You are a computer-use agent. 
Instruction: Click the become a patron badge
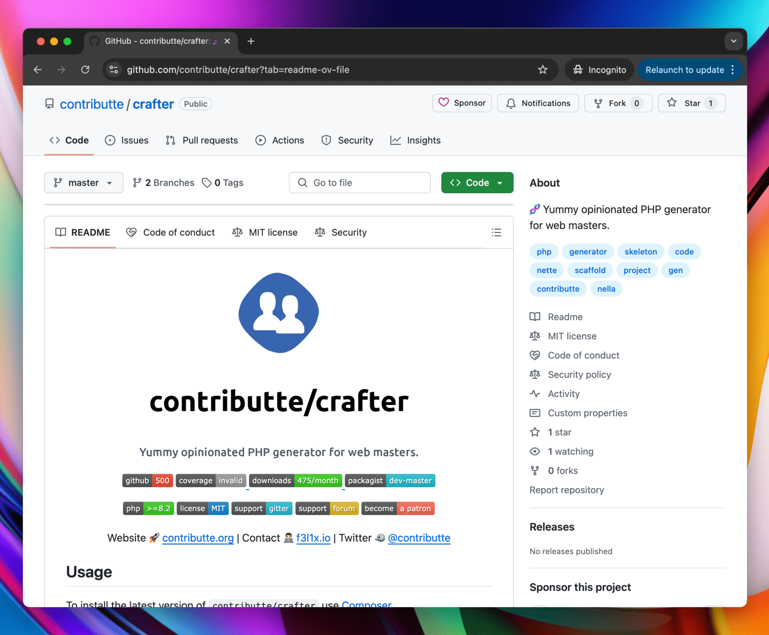pyautogui.click(x=398, y=508)
